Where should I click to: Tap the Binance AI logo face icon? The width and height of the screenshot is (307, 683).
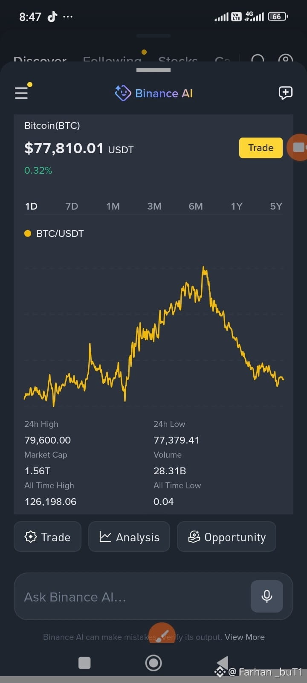pyautogui.click(x=123, y=93)
